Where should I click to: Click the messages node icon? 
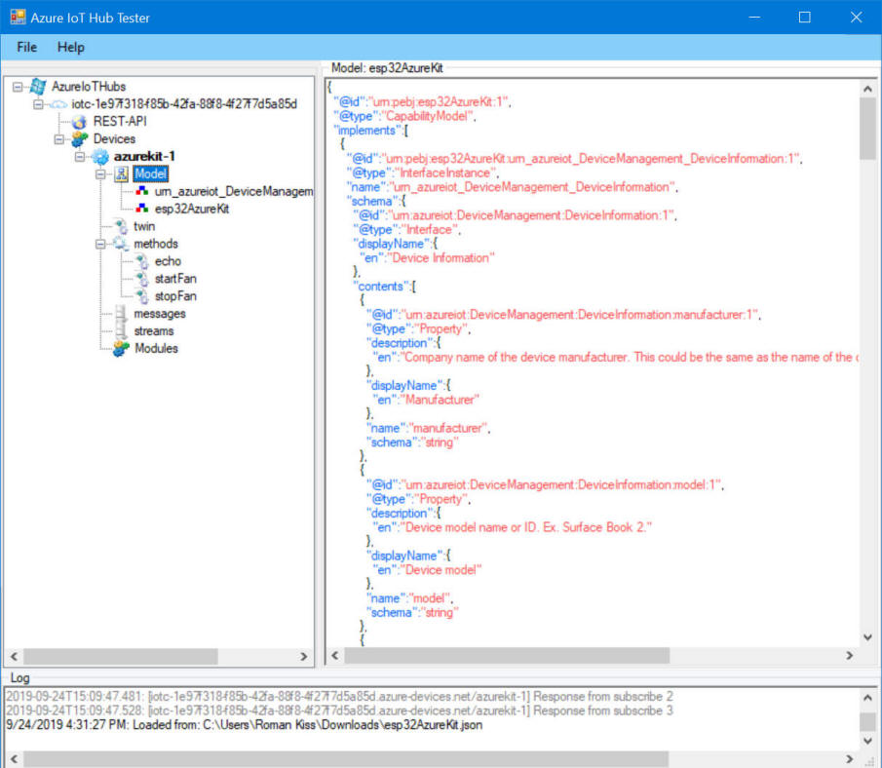(121, 314)
